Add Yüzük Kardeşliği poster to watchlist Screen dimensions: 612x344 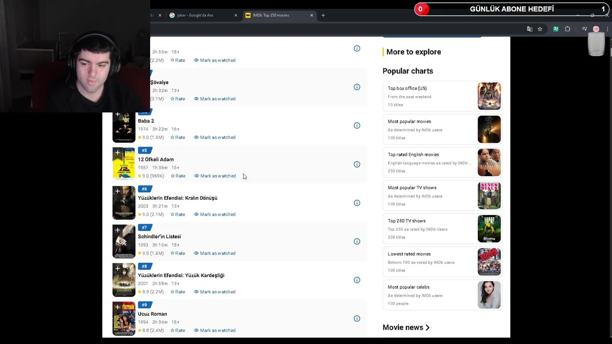pyautogui.click(x=118, y=269)
